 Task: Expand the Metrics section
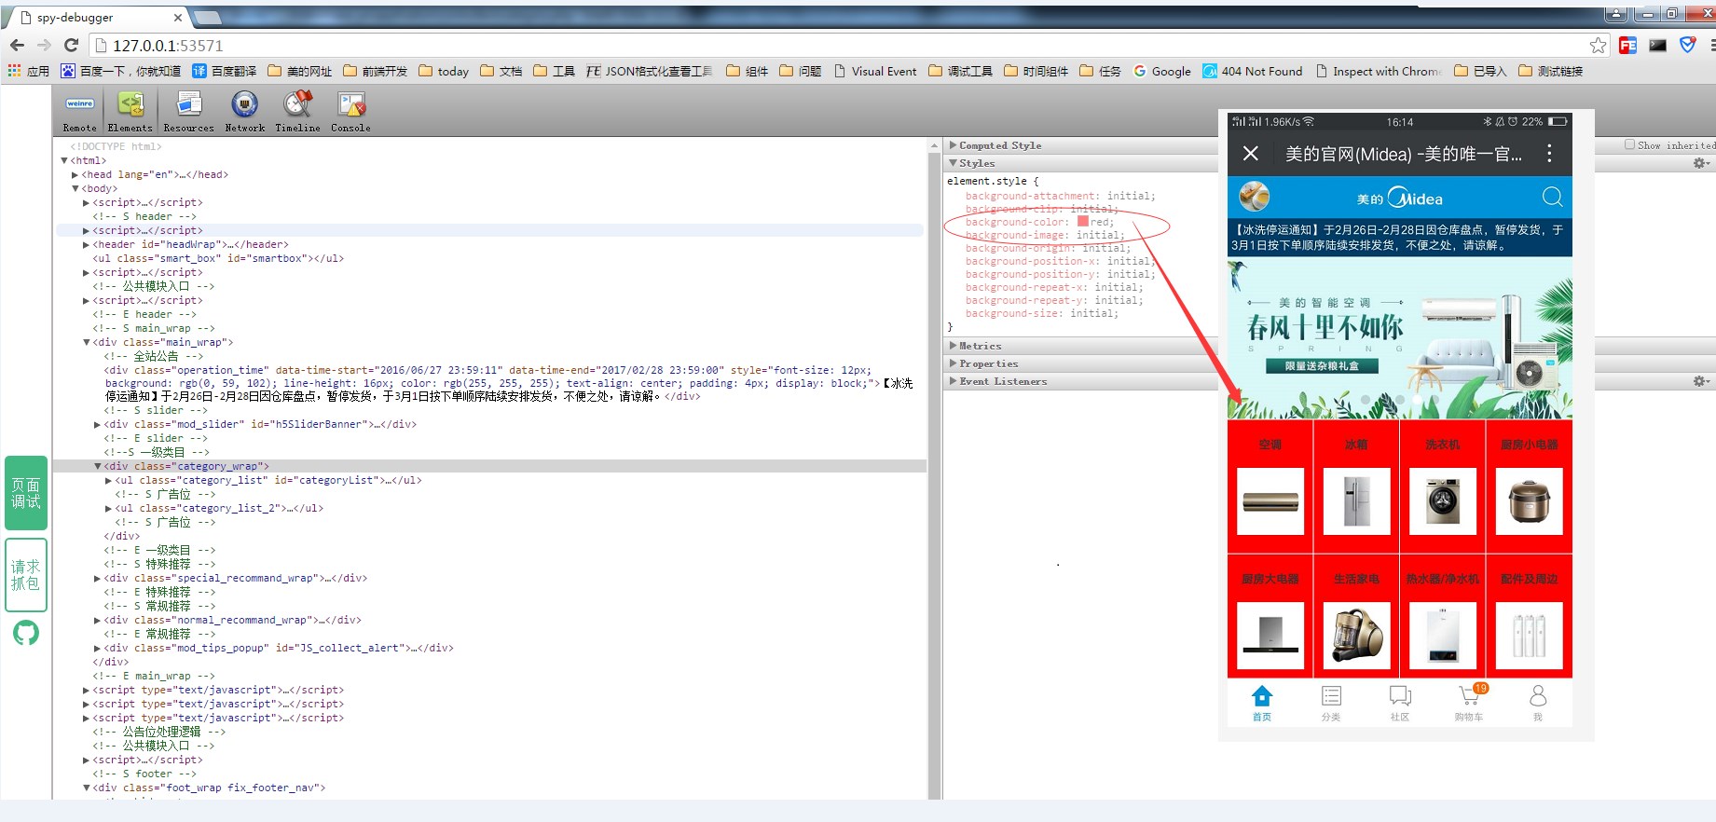coord(980,346)
